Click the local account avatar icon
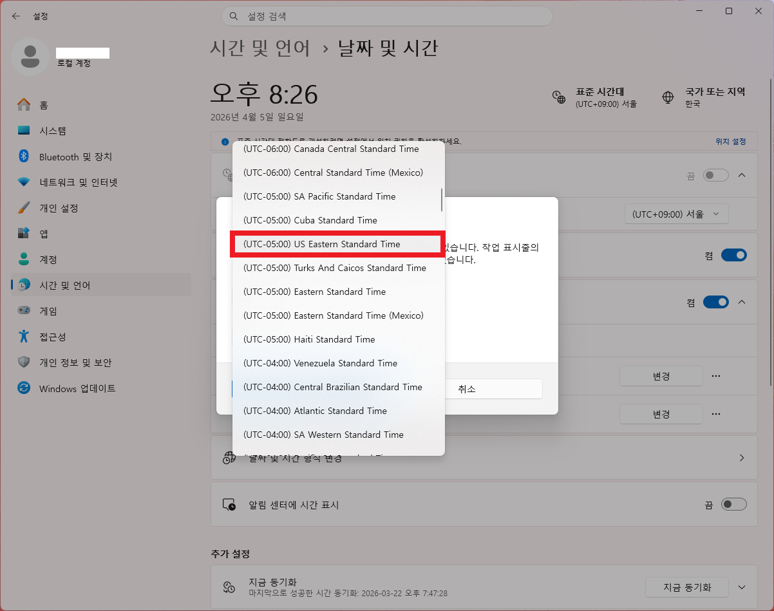The image size is (774, 611). [30, 57]
